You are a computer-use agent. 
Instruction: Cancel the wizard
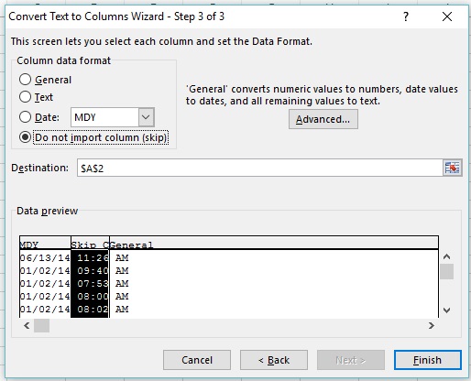197,360
